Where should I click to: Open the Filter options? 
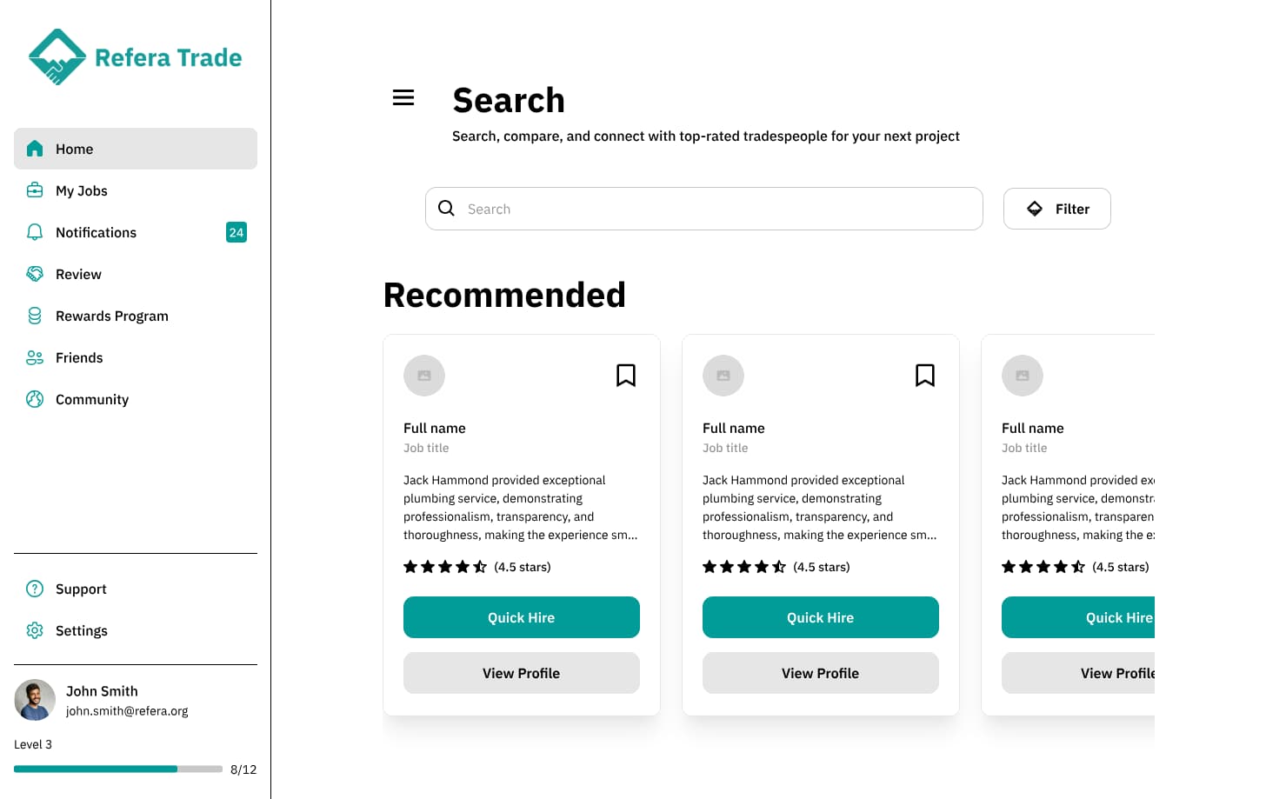click(x=1056, y=209)
